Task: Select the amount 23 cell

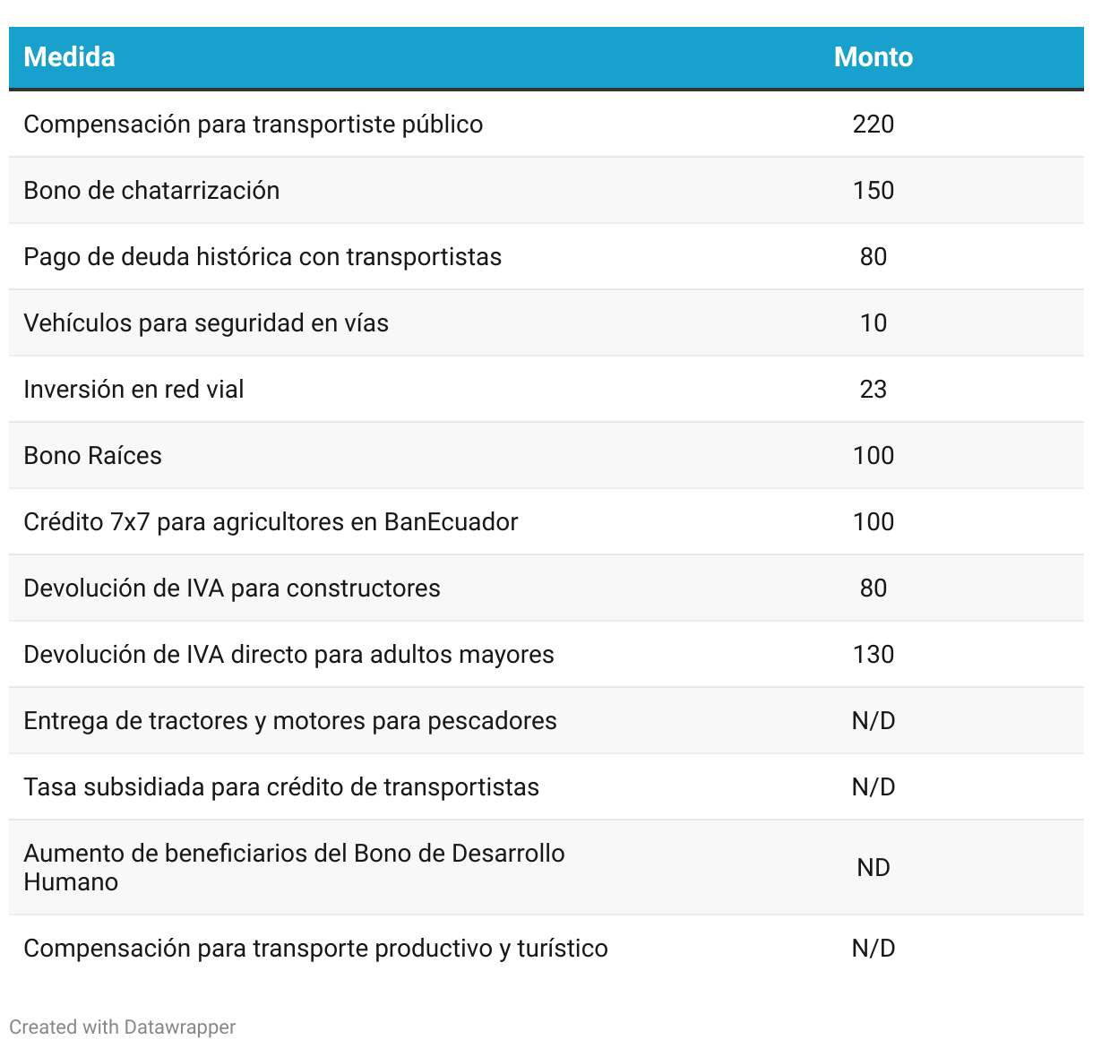Action: [x=874, y=389]
